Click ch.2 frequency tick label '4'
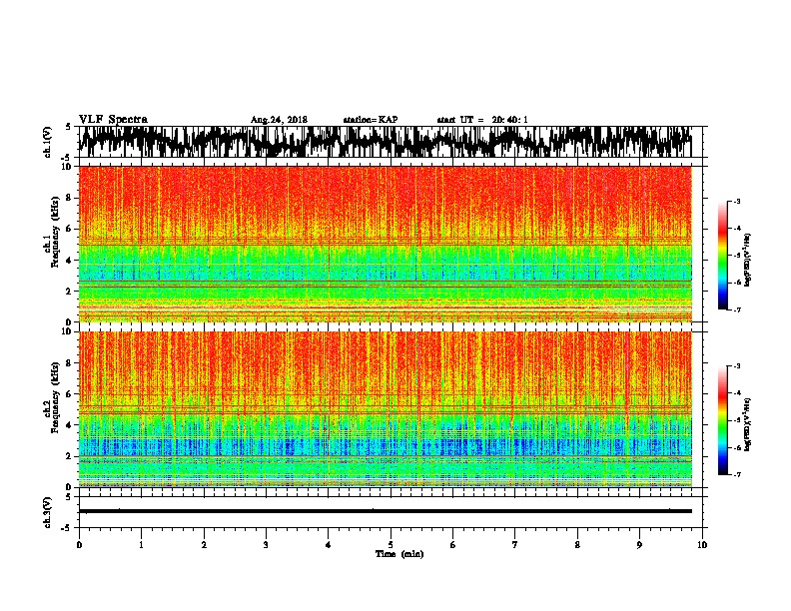The width and height of the screenshot is (791, 611). coord(70,425)
